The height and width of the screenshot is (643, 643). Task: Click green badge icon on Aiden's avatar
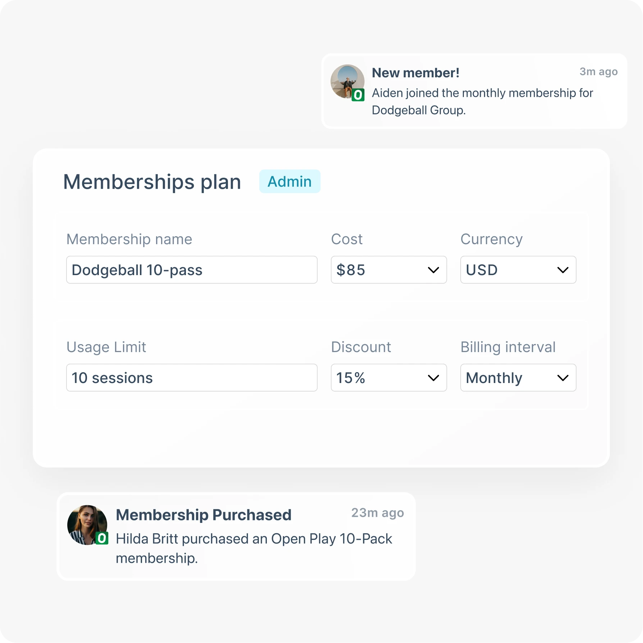(358, 95)
